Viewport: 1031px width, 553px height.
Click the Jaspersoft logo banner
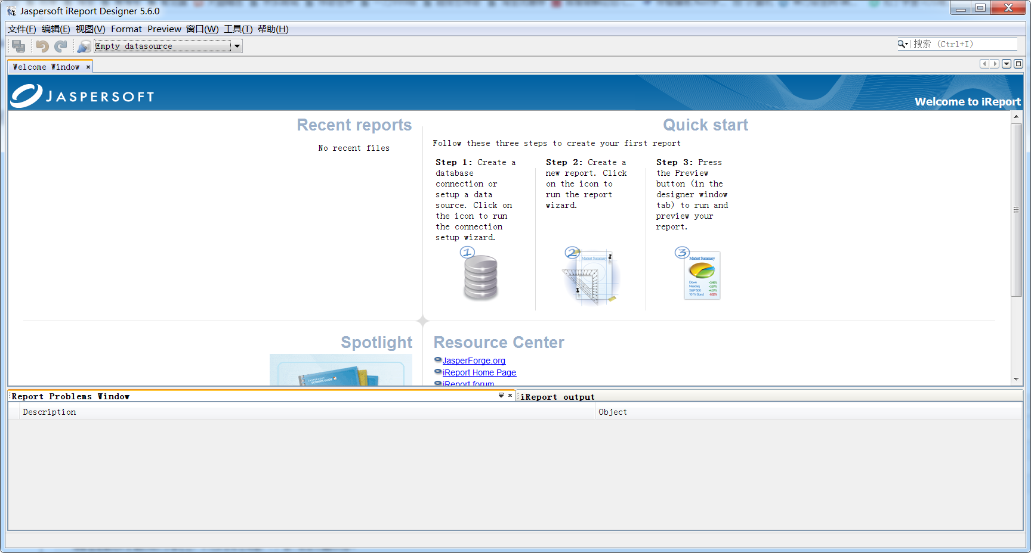click(x=83, y=95)
